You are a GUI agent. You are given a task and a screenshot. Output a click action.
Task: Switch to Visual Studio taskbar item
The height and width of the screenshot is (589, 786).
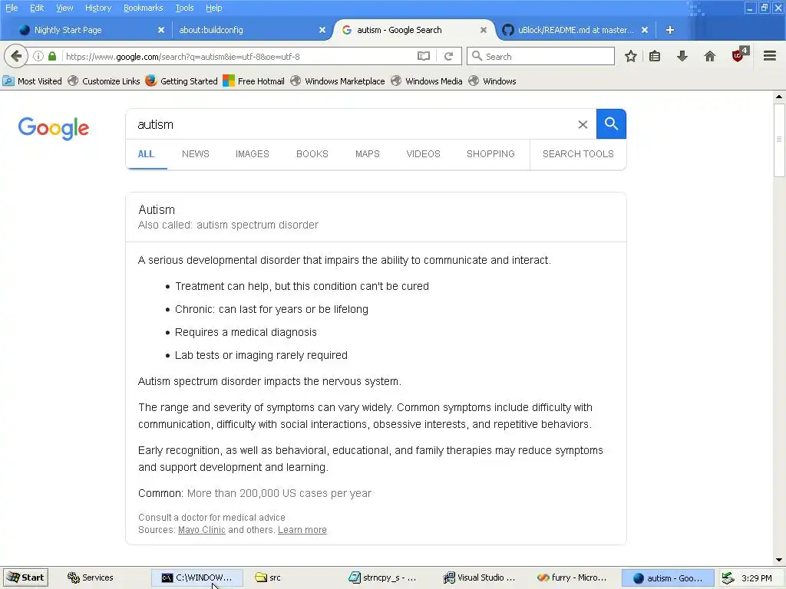click(480, 577)
